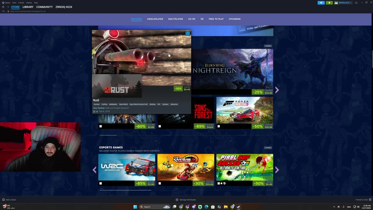The width and height of the screenshot is (373, 210).
Task: Open the green notifications bell
Action: [x=329, y=3]
